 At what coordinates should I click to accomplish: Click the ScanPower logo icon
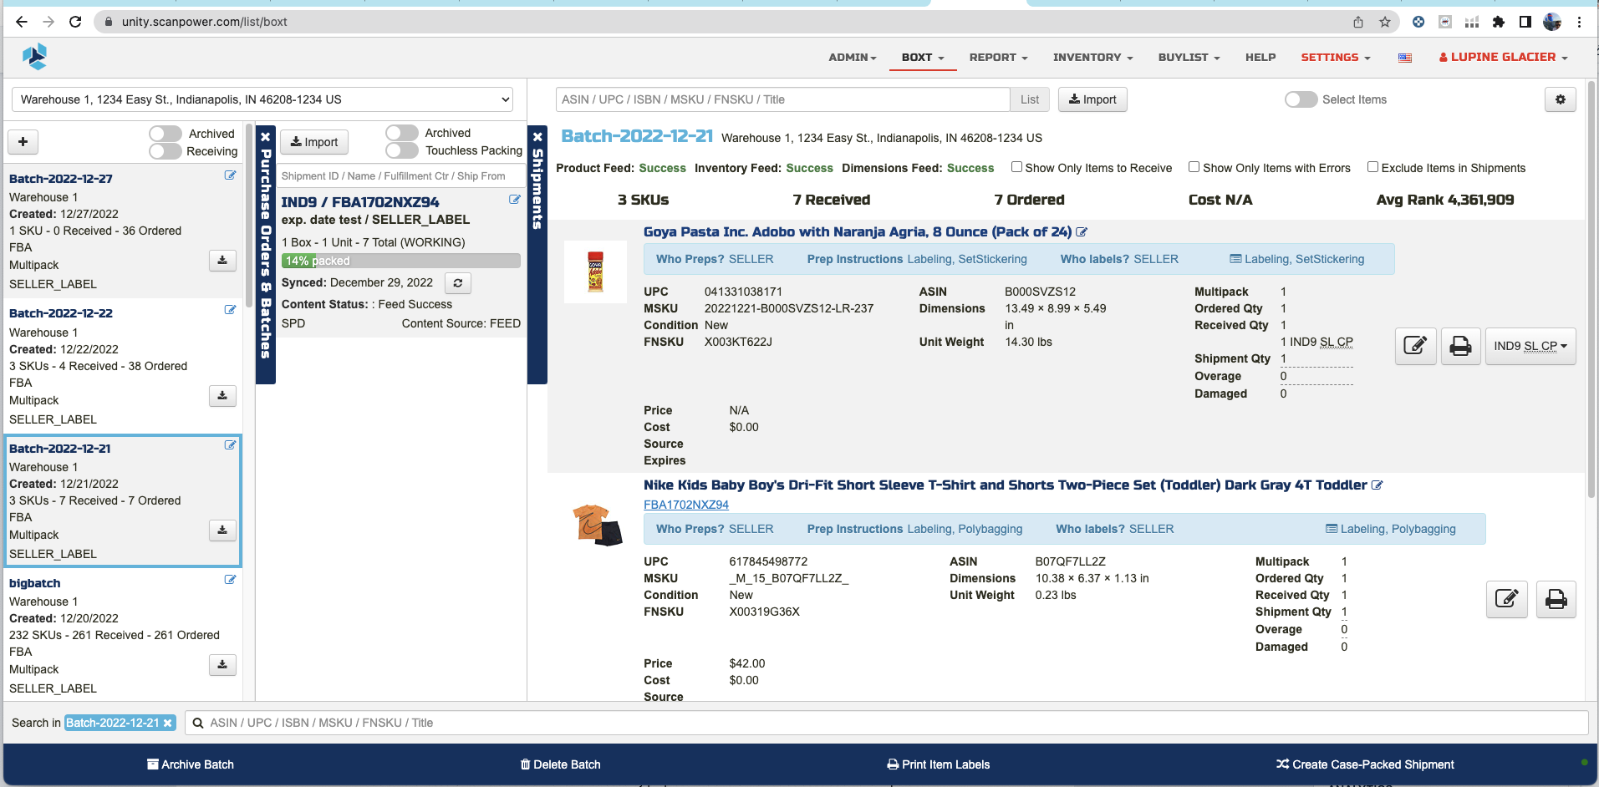(x=34, y=57)
